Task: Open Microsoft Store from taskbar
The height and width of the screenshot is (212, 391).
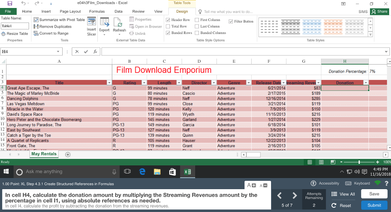Action: coord(172,172)
